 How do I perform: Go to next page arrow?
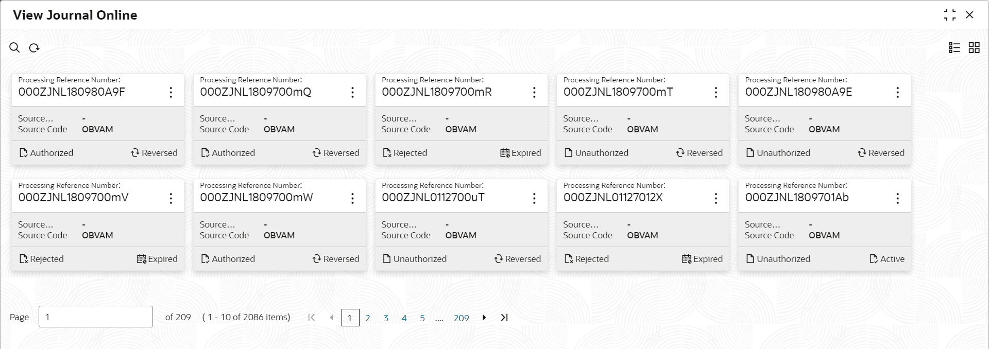pos(484,318)
